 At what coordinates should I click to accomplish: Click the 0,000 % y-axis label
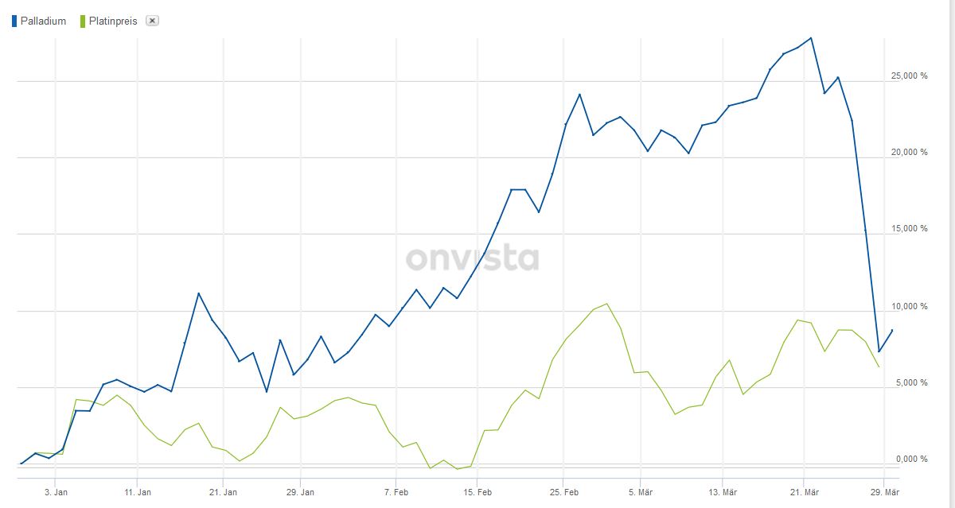tap(911, 460)
